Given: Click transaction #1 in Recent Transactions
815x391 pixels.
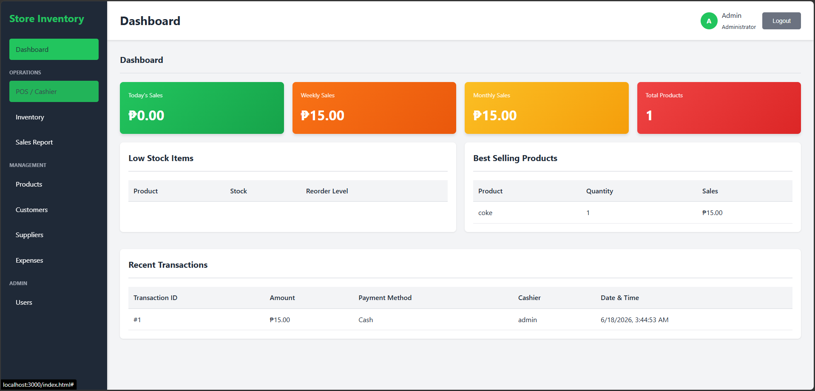Looking at the screenshot, I should pos(460,320).
